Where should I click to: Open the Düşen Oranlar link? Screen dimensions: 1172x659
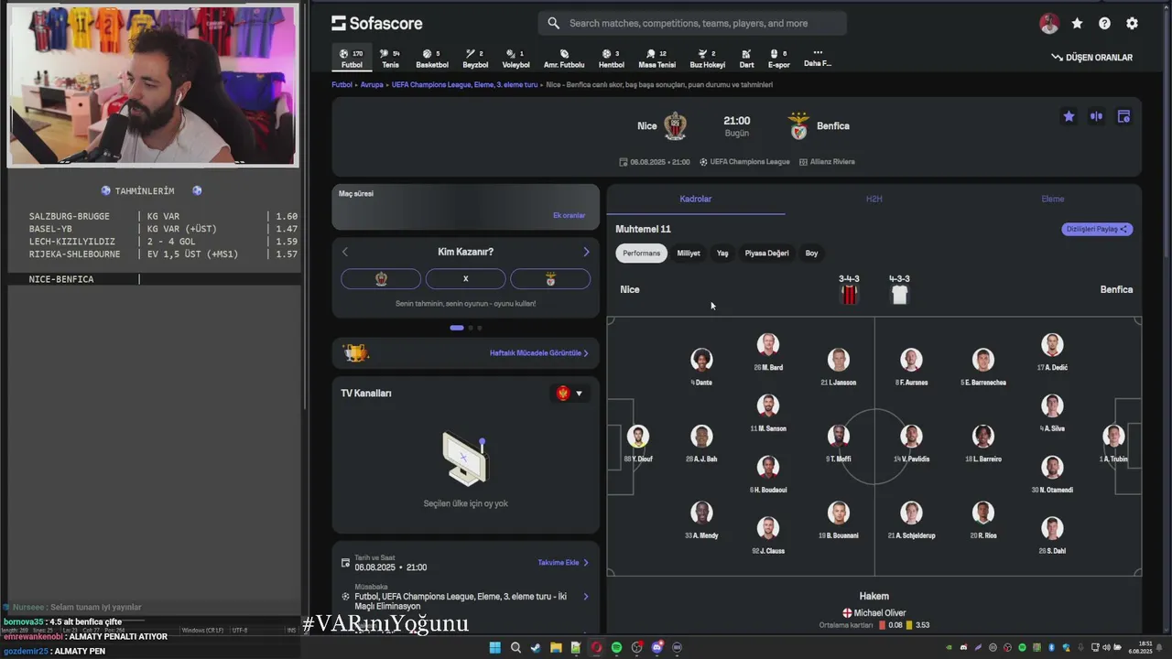[x=1092, y=57]
